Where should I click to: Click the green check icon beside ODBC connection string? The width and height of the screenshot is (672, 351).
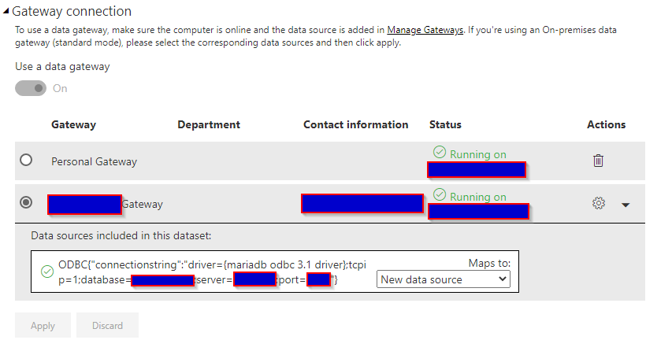pyautogui.click(x=47, y=272)
